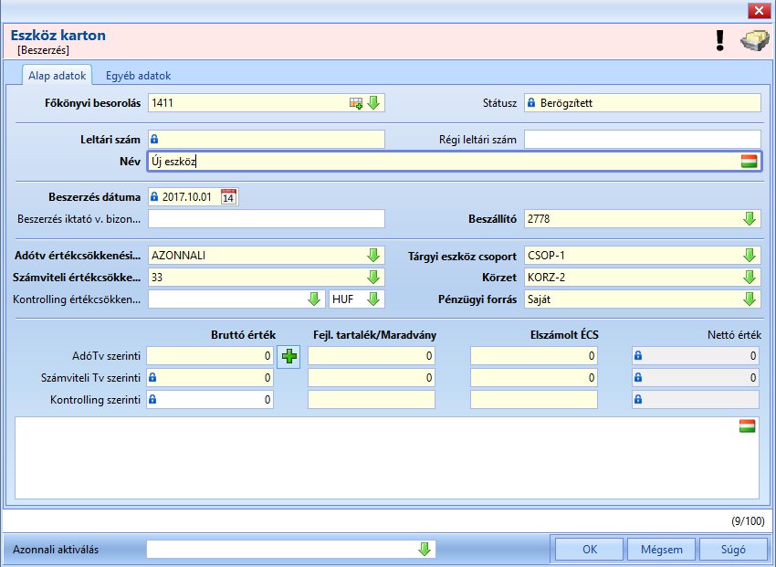Click into the Beszerzés iktató v. bizonylat field
Viewport: 776px width, 567px height.
click(x=267, y=219)
